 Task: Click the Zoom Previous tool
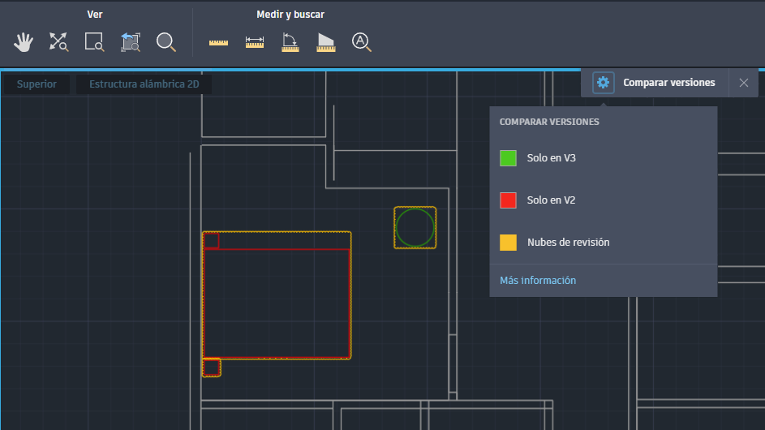click(x=131, y=42)
